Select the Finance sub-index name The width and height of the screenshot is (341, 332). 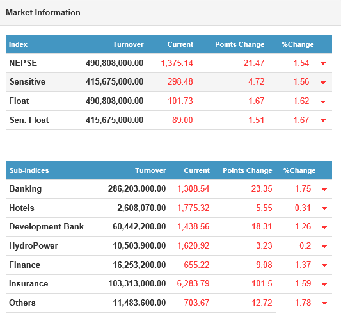24,265
